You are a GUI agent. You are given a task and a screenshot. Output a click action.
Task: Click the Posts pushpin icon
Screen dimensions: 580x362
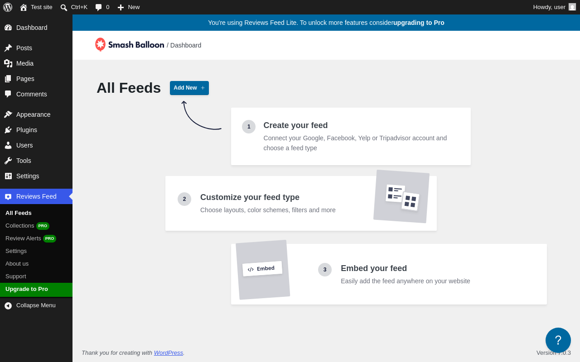coord(8,48)
